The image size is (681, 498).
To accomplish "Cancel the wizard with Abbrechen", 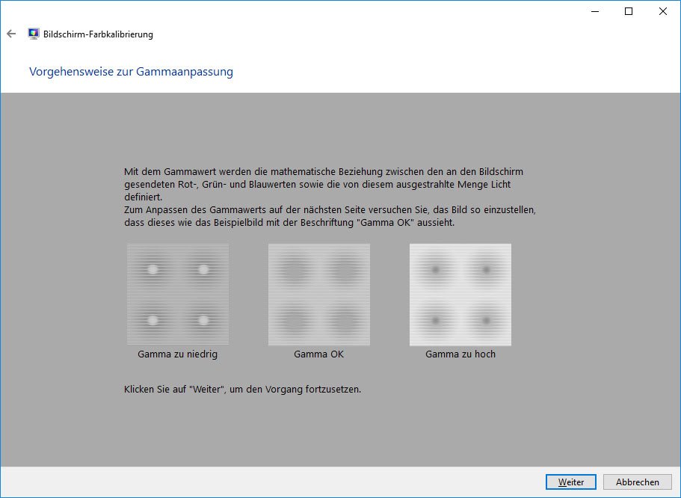I will [x=637, y=482].
